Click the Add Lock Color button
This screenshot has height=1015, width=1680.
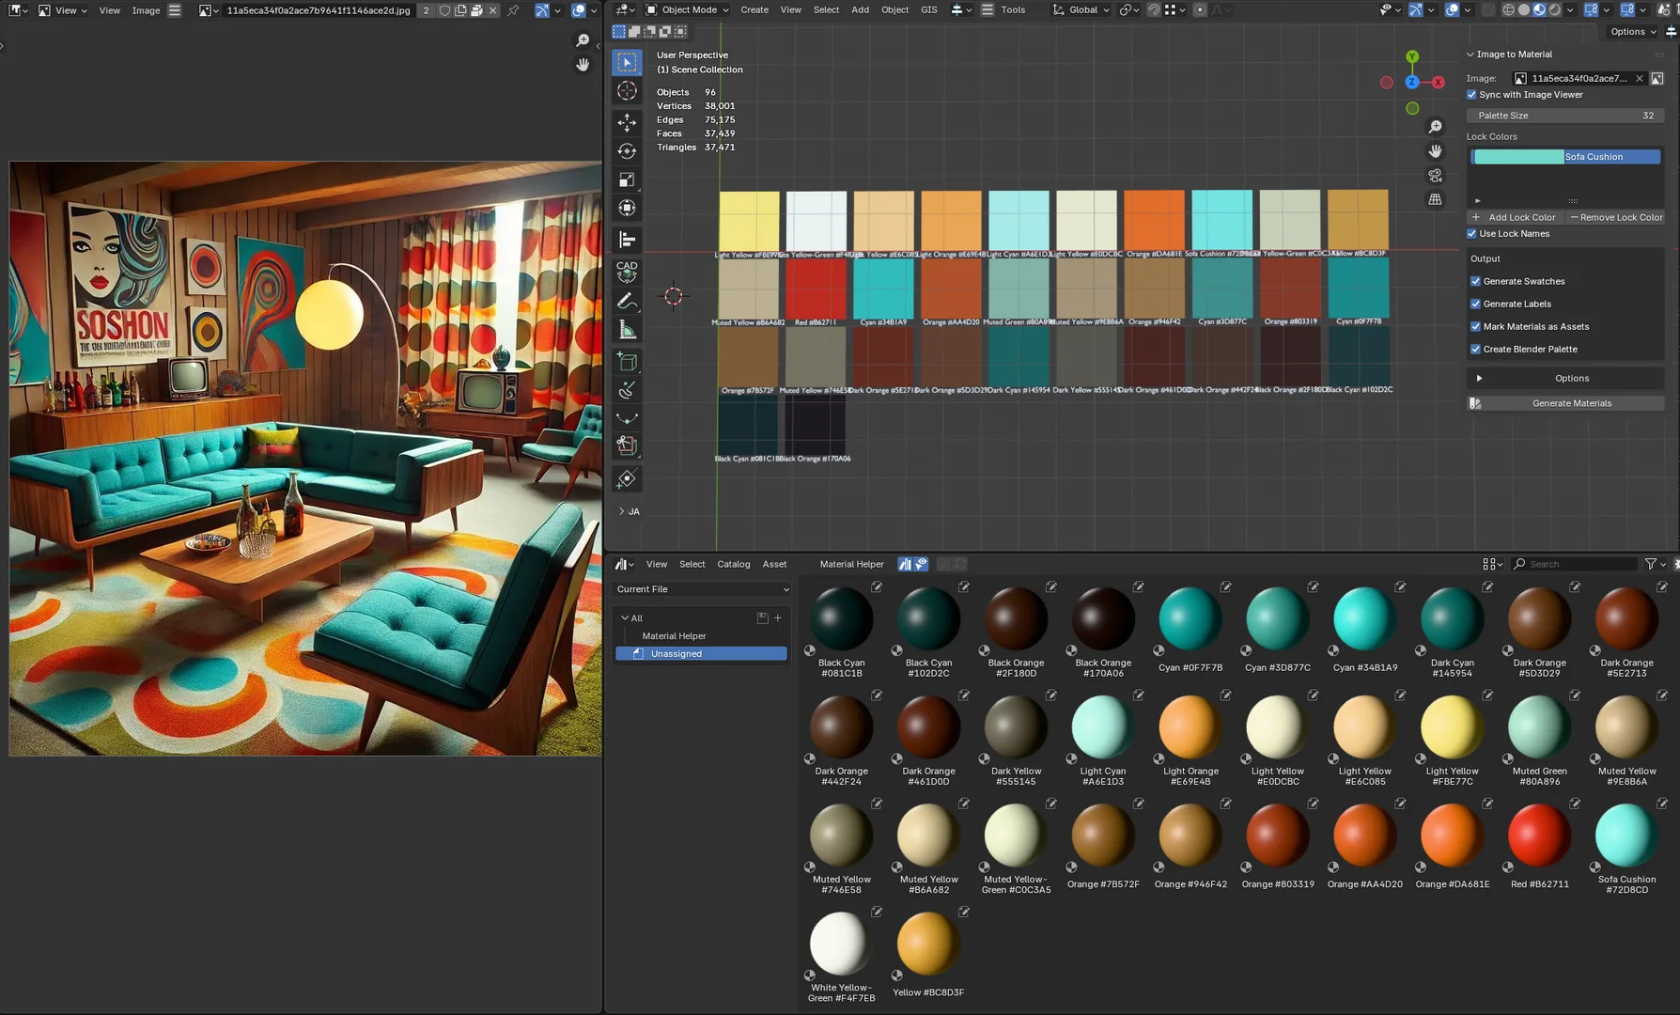pos(1514,217)
